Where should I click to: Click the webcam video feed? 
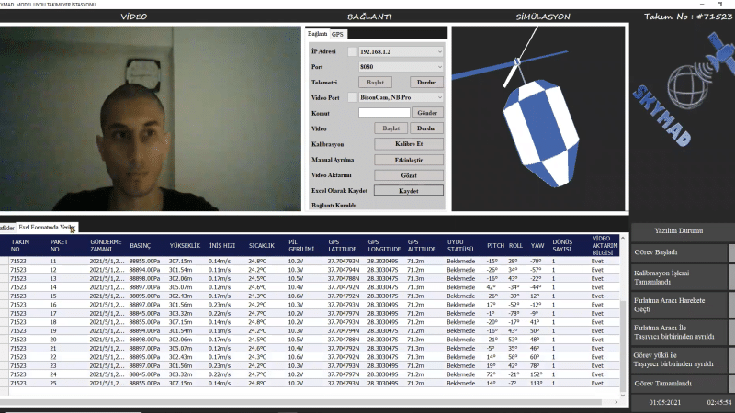tap(150, 118)
